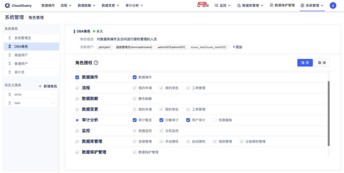
Task: Toggle the 规则管理 checkbox
Action: tap(215, 142)
